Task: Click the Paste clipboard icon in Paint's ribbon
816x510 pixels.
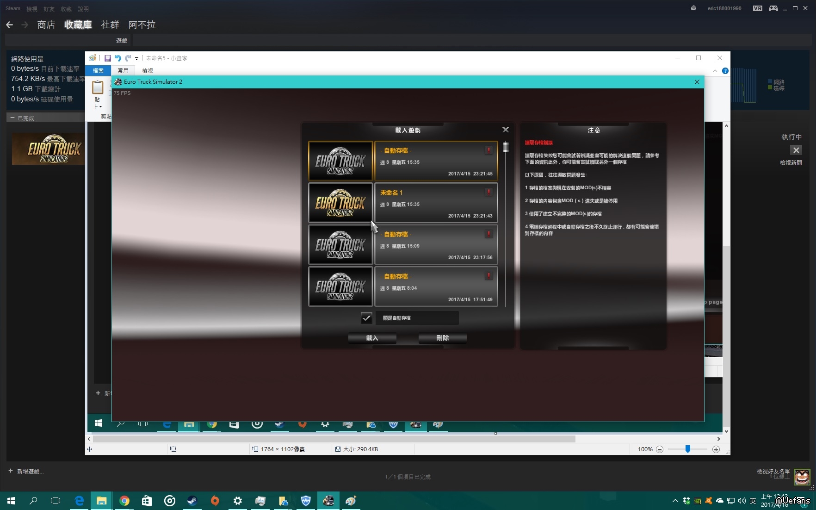Action: click(98, 87)
